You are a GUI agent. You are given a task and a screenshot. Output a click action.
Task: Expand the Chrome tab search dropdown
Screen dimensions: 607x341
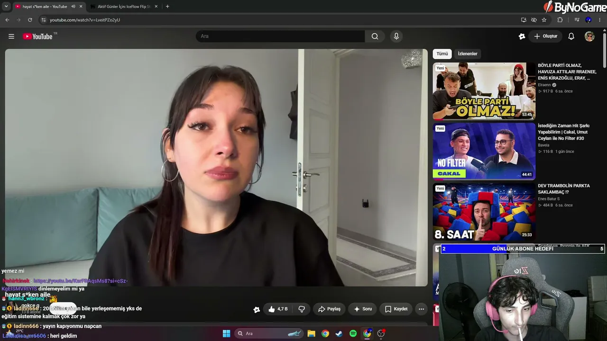6,7
